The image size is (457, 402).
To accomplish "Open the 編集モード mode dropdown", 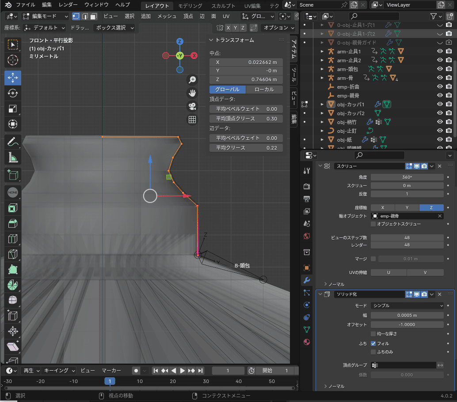I will click(45, 16).
